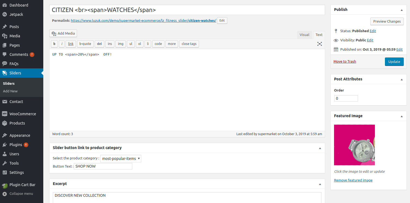Click Move to Trash link
This screenshot has width=410, height=203.
(345, 61)
